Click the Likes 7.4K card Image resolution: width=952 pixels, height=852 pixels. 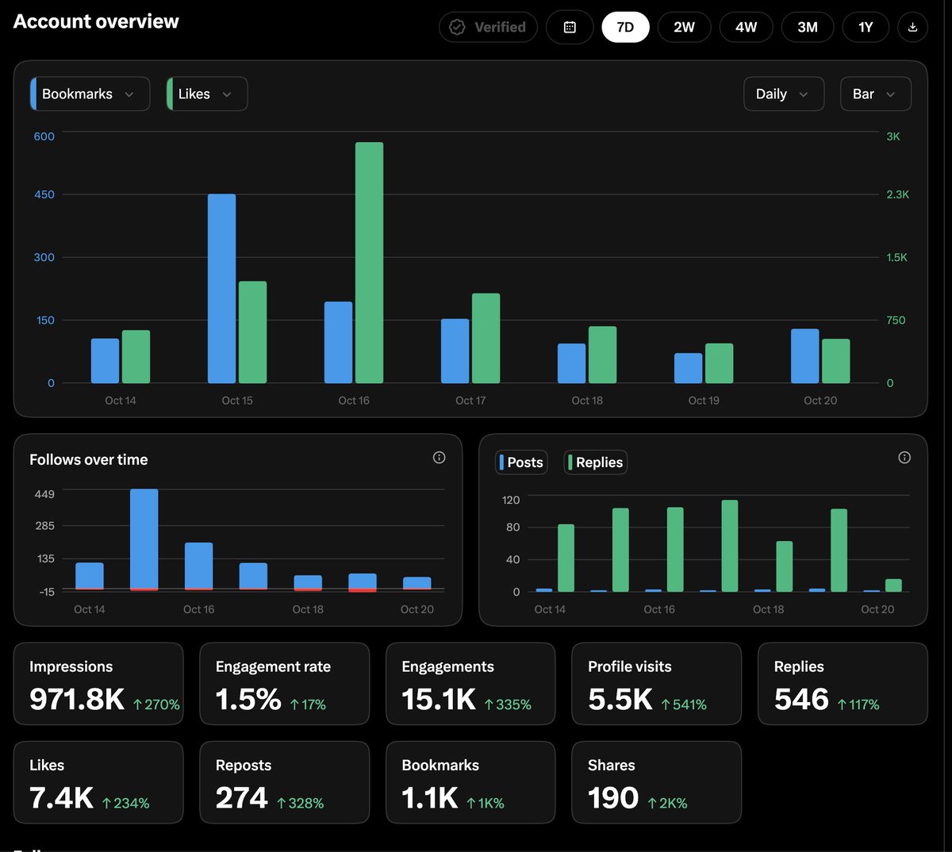98,782
